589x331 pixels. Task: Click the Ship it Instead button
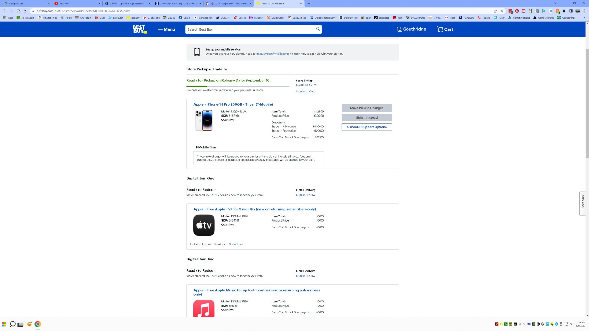pyautogui.click(x=367, y=118)
